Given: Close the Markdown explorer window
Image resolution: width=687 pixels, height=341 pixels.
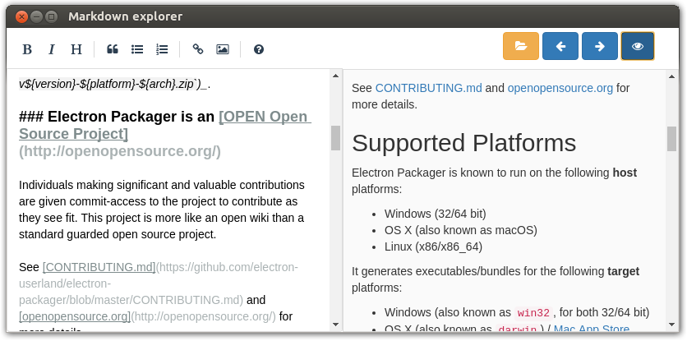Looking at the screenshot, I should (x=21, y=17).
